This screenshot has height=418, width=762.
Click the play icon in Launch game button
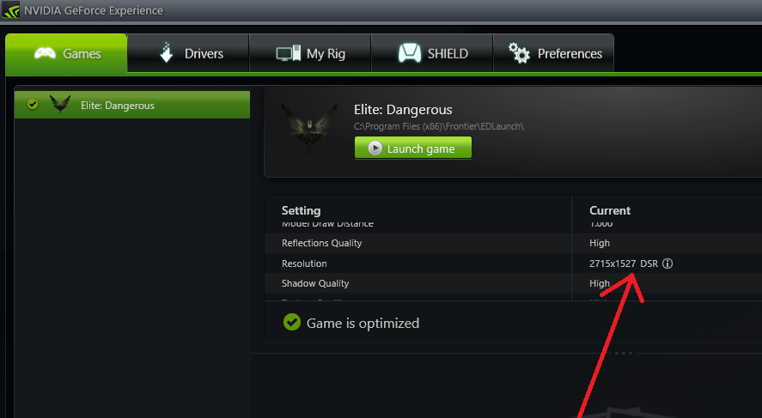(x=375, y=148)
